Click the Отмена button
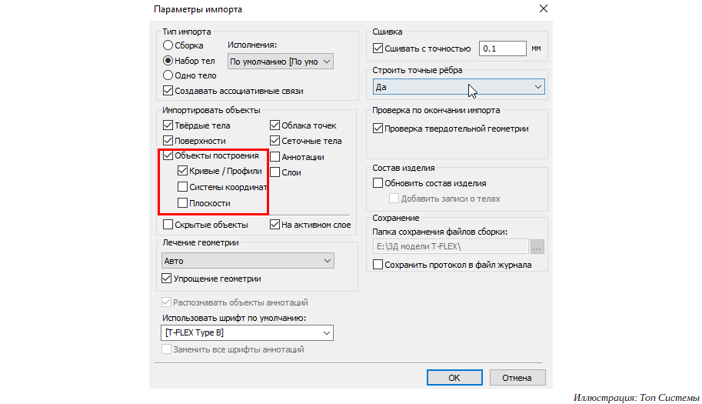Screen dimensions: 702x404 click(x=517, y=378)
